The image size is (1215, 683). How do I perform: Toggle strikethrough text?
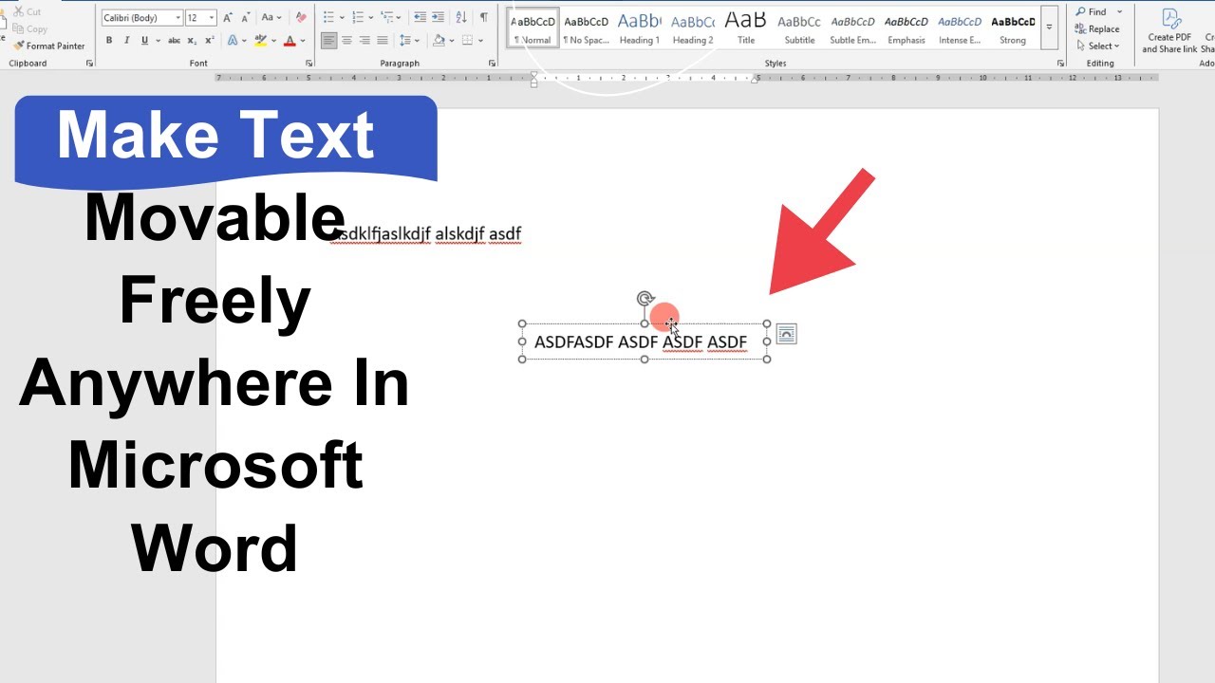pyautogui.click(x=174, y=40)
